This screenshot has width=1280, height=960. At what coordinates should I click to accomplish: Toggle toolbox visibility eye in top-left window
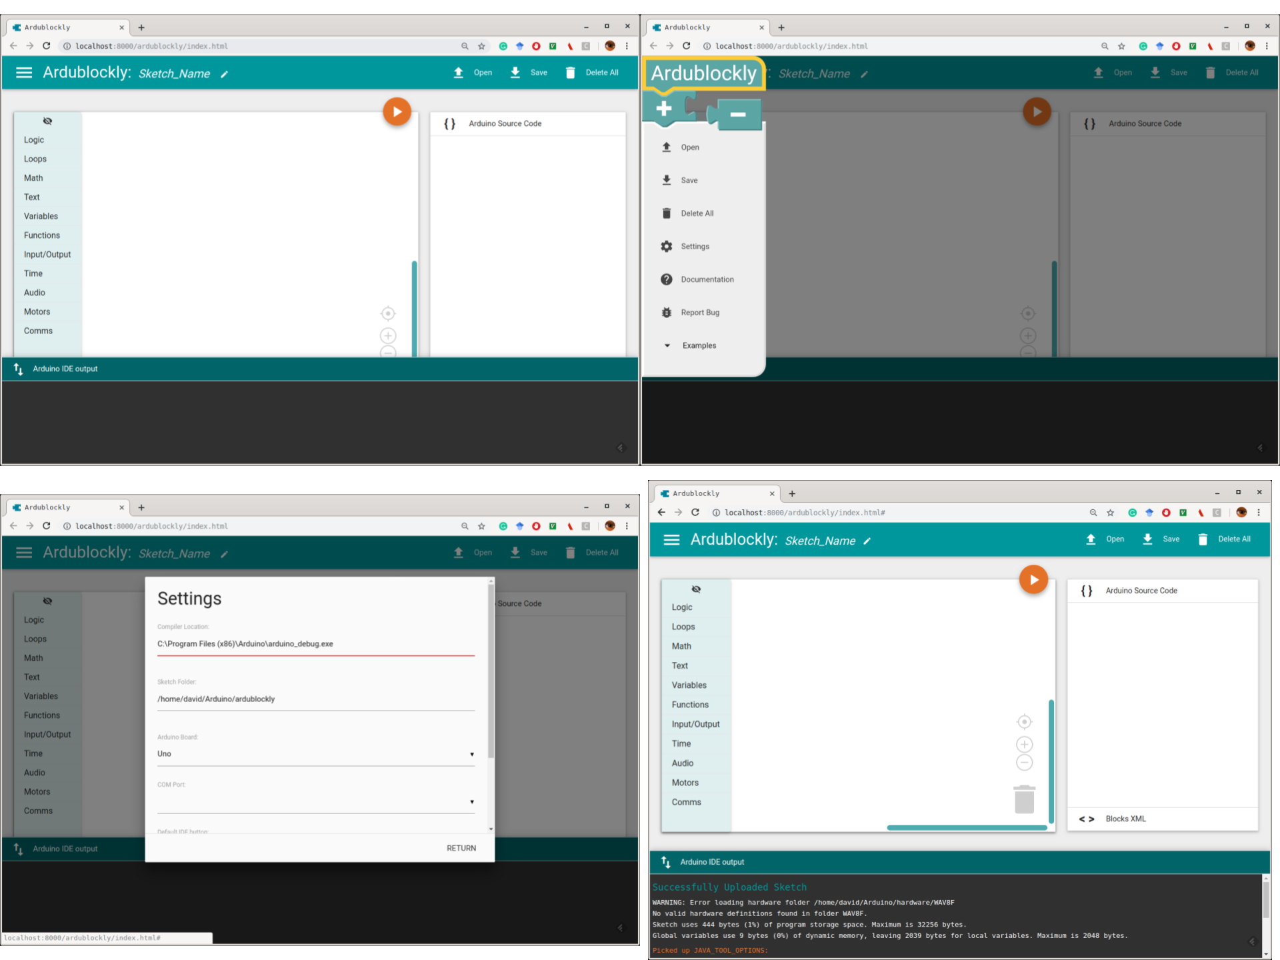tap(47, 121)
